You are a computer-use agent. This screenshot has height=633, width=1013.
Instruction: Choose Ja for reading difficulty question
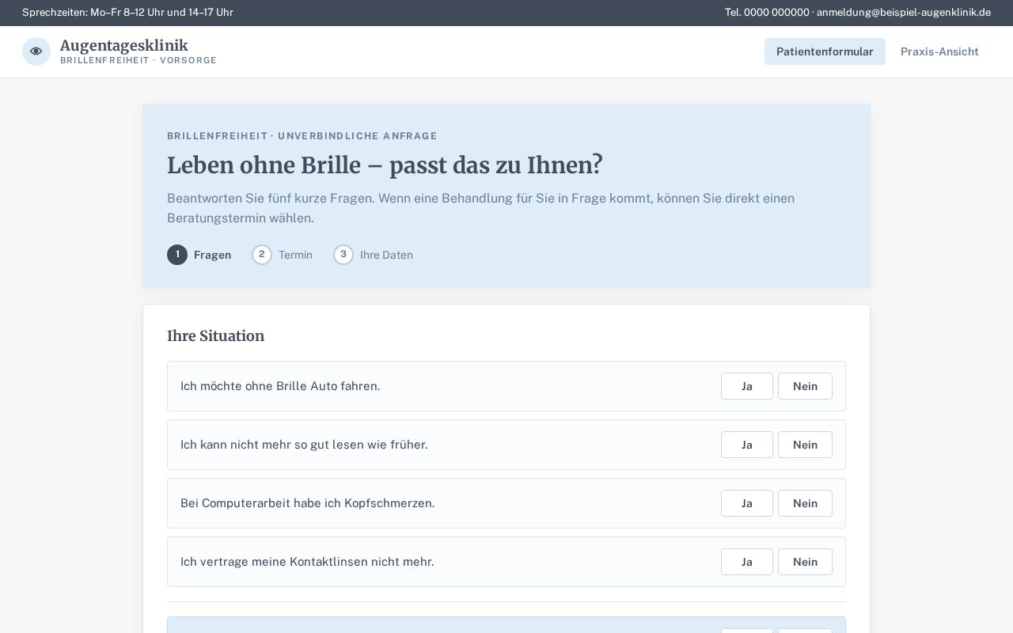tap(747, 445)
